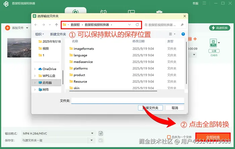Click 客服 in title bar
The width and height of the screenshot is (235, 149).
point(195,3)
